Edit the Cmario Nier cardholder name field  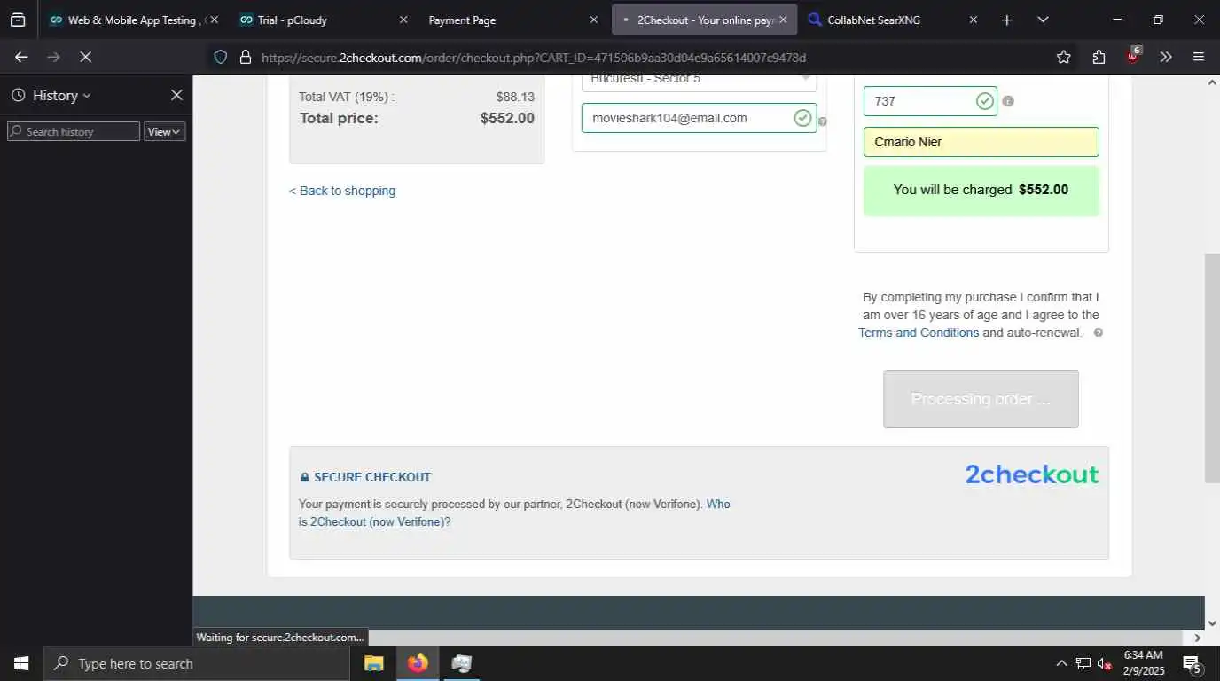tap(981, 142)
